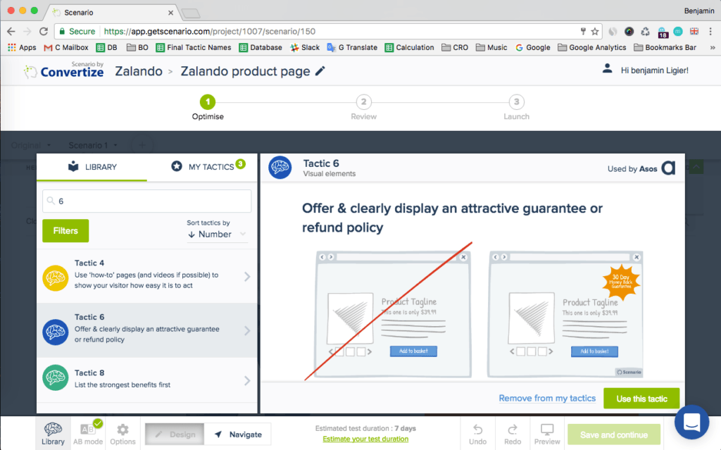
Task: Open the Final Tactic Names bookmark
Action: click(194, 47)
